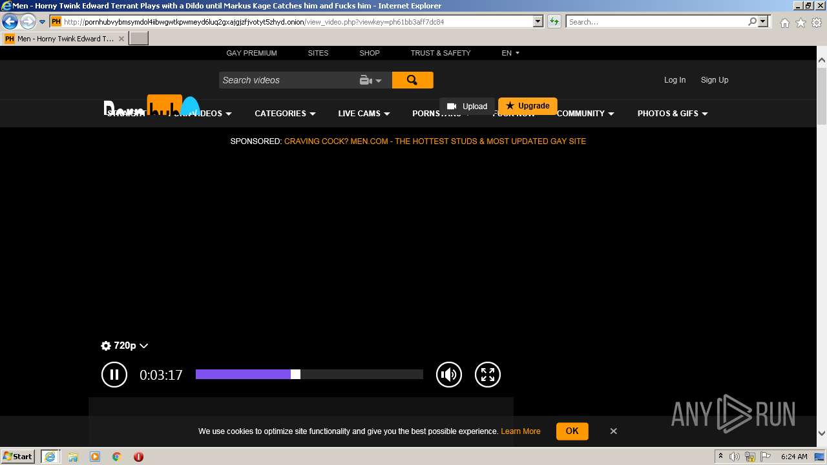Open the Sign Up link

click(x=715, y=80)
